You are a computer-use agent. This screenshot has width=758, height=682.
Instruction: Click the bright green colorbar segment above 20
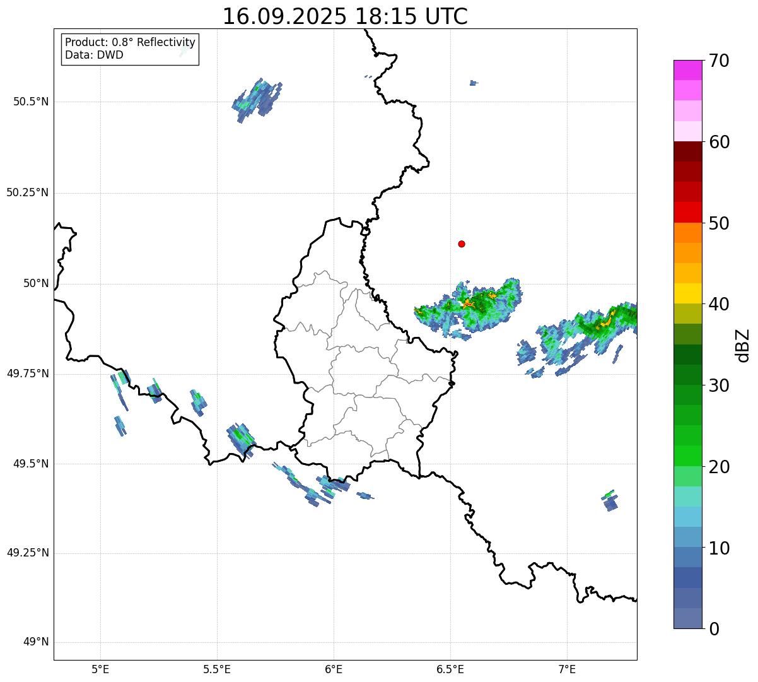(x=688, y=456)
